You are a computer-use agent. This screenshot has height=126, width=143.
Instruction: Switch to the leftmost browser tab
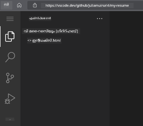(x=6, y=5)
